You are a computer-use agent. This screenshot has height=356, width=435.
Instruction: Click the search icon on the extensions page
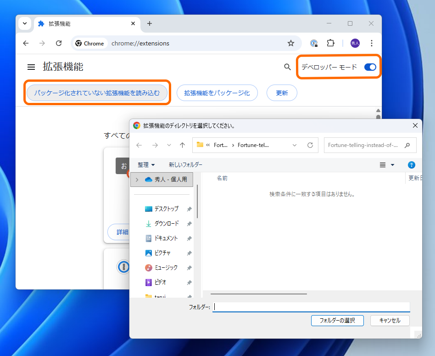pyautogui.click(x=287, y=67)
